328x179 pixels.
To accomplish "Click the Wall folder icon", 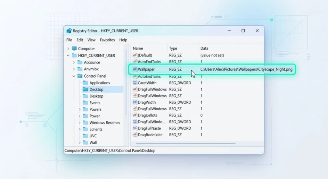I will pos(85,142).
